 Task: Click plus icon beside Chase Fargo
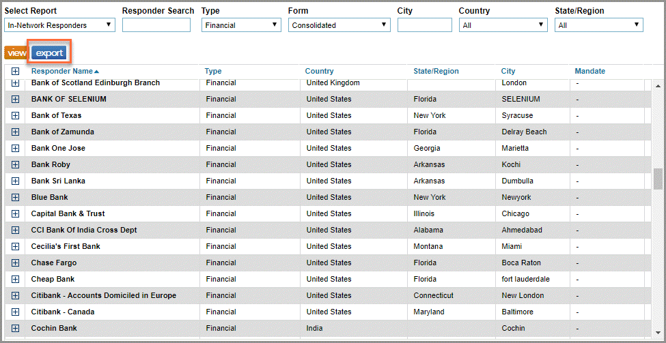point(15,263)
